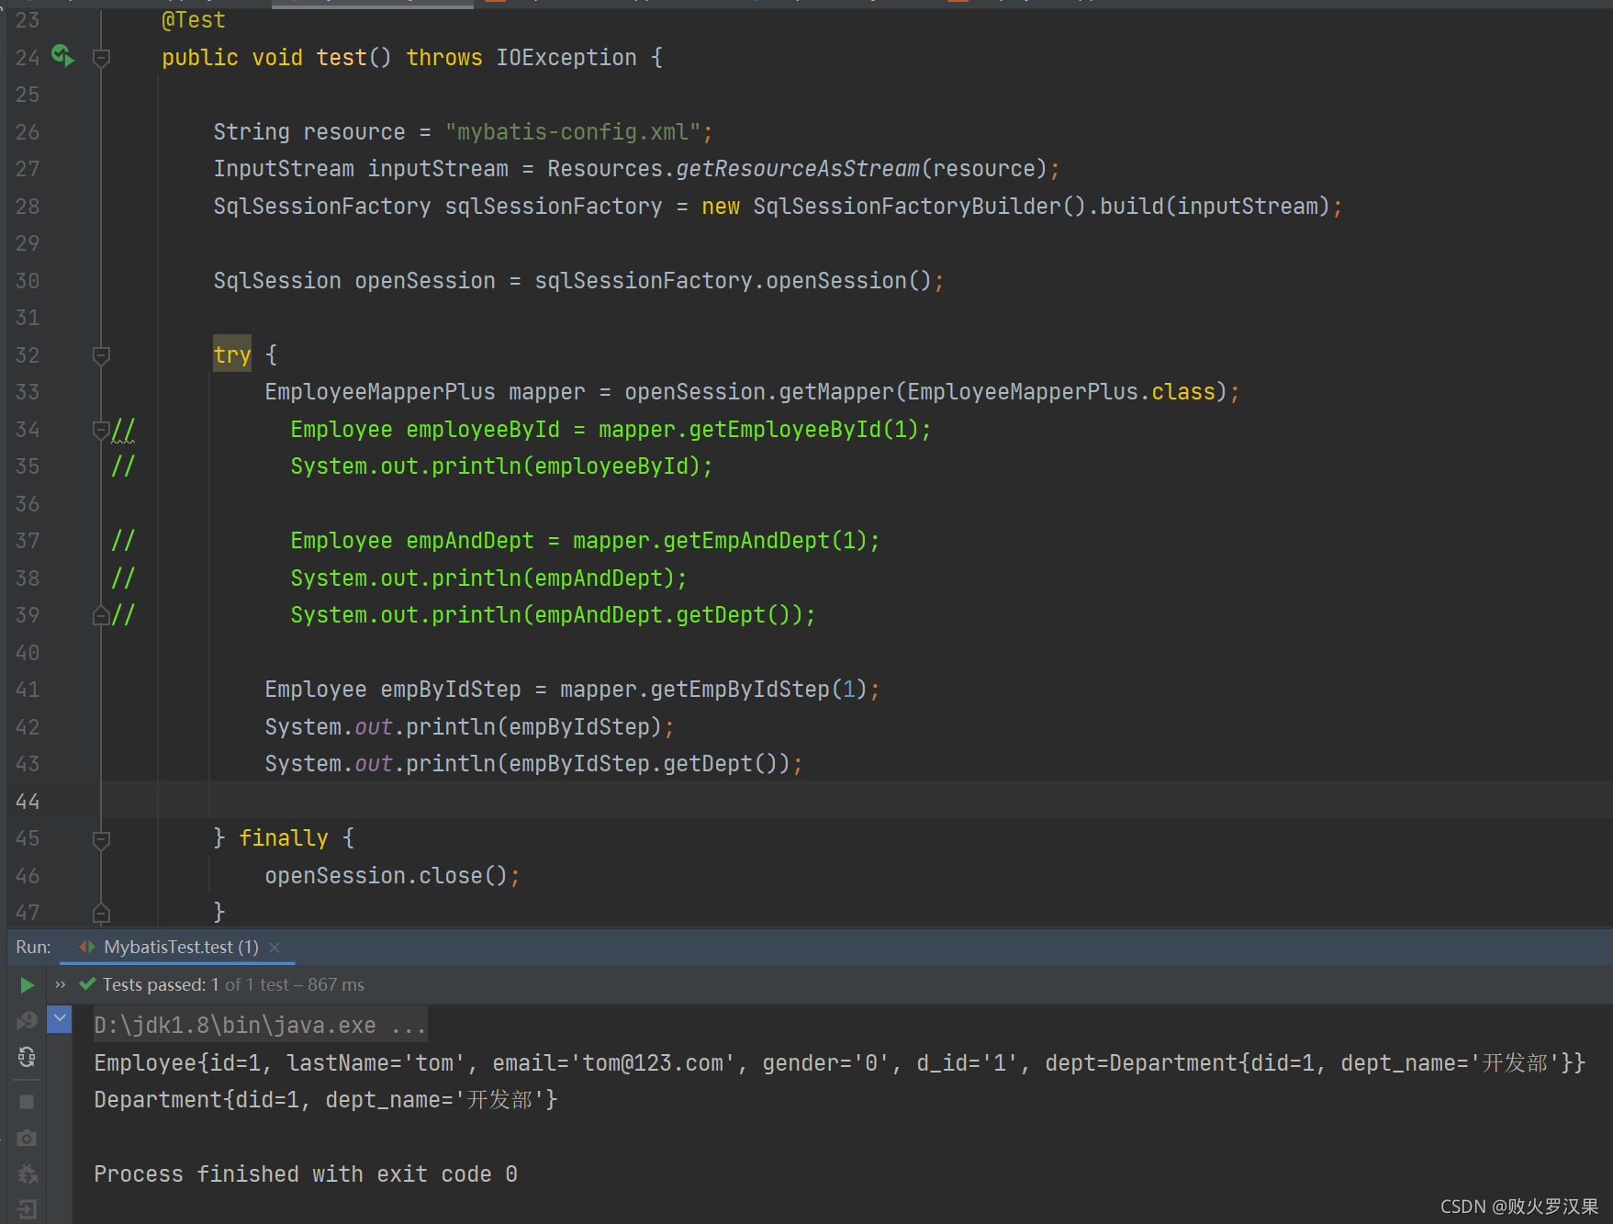Click the Employee{id=1, lastName='tom' output line
The height and width of the screenshot is (1224, 1613).
(x=839, y=1062)
